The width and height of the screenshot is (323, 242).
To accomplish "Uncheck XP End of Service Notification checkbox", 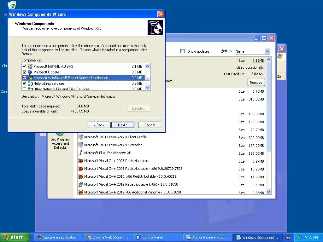I will tap(25, 78).
